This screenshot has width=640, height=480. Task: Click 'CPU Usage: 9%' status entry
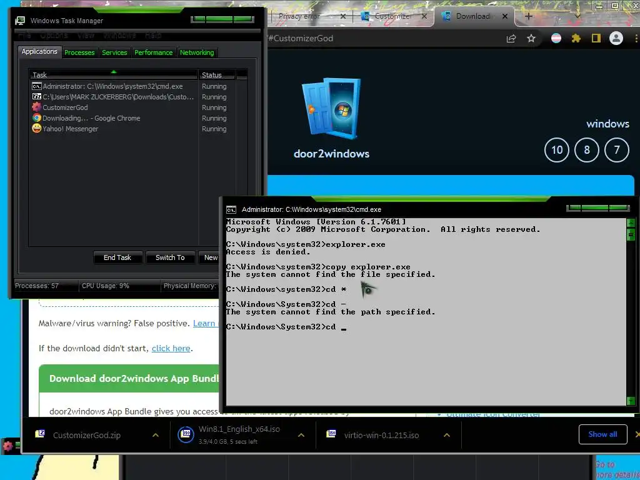(106, 286)
